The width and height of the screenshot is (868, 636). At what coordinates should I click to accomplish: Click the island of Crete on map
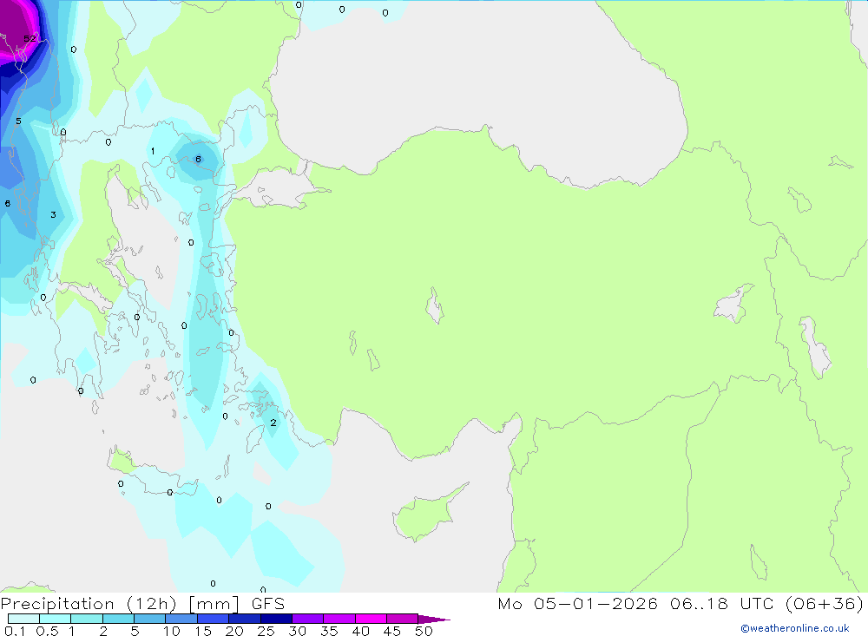(152, 474)
